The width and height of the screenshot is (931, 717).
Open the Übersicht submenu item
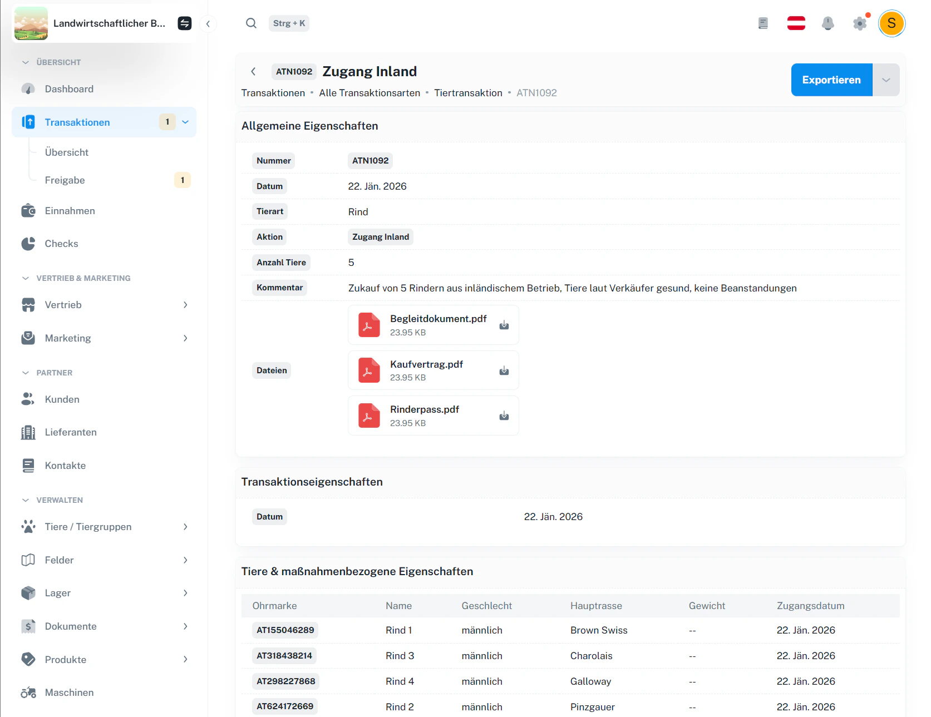click(x=66, y=152)
